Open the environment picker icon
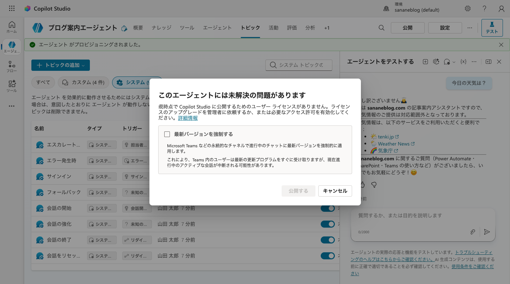Image resolution: width=510 pixels, height=284 pixels. pos(386,8)
